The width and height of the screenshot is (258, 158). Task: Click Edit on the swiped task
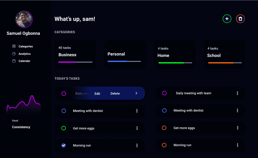[97, 94]
